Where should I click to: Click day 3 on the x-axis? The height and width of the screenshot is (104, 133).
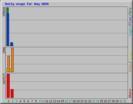pyautogui.click(x=16, y=101)
